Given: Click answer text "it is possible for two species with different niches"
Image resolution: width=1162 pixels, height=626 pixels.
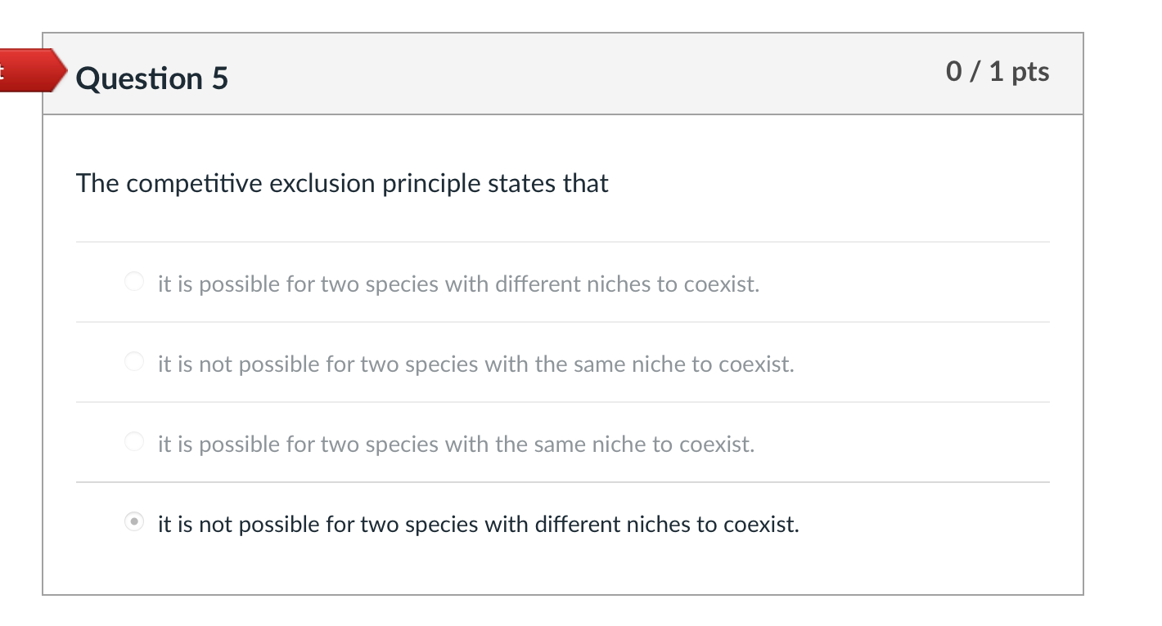Looking at the screenshot, I should (458, 284).
